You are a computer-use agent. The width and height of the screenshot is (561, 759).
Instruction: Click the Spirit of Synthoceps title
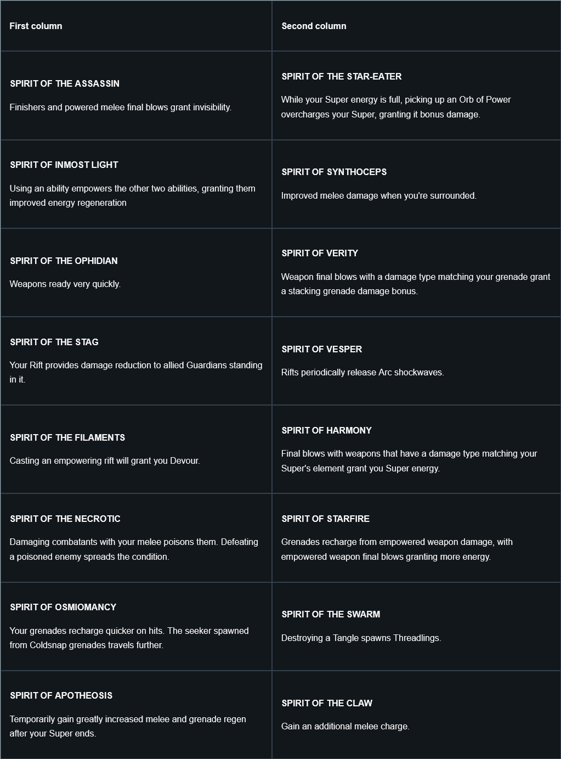pos(334,172)
